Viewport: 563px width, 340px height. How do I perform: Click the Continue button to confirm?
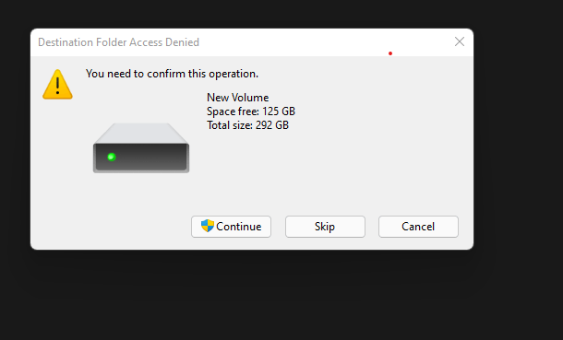[231, 227]
